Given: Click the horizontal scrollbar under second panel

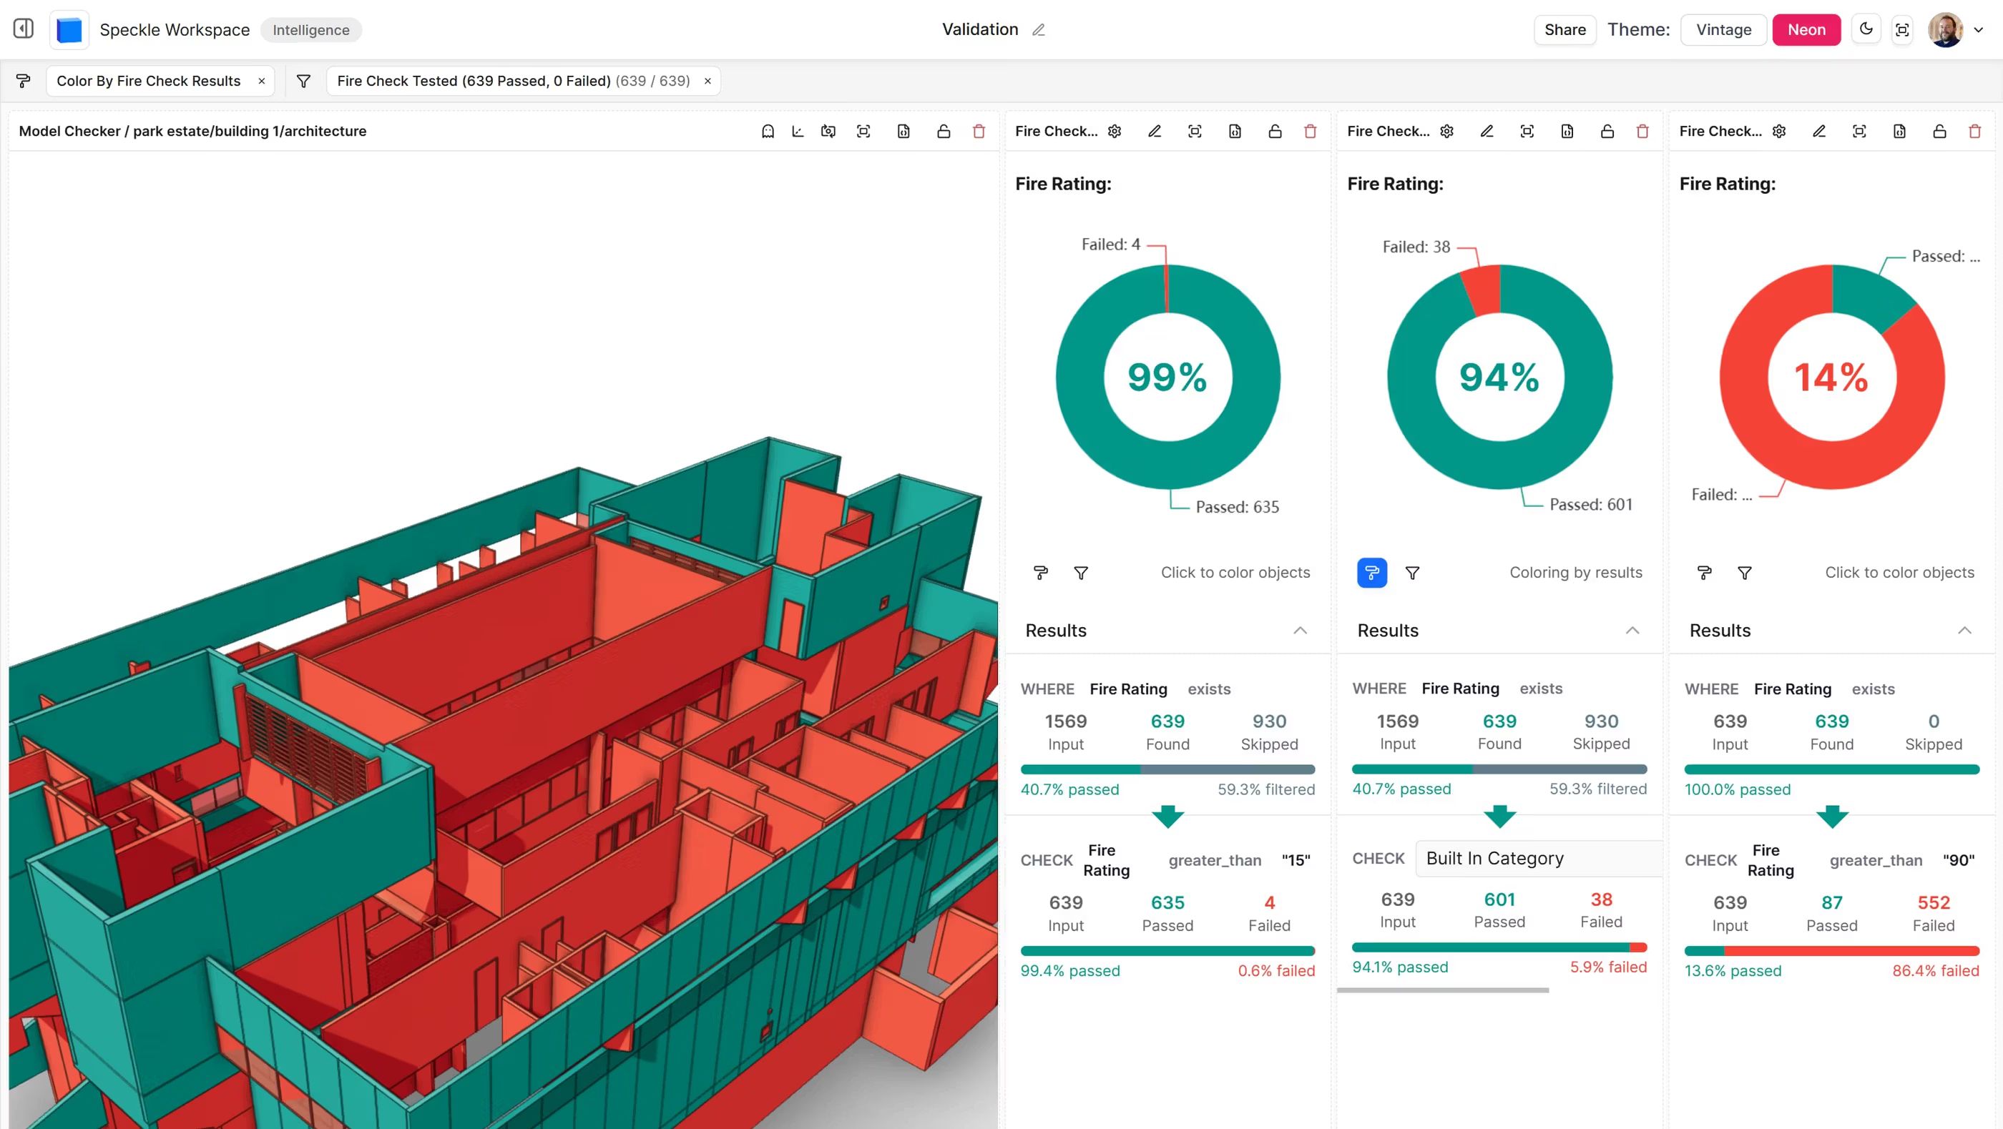Looking at the screenshot, I should 1442,990.
